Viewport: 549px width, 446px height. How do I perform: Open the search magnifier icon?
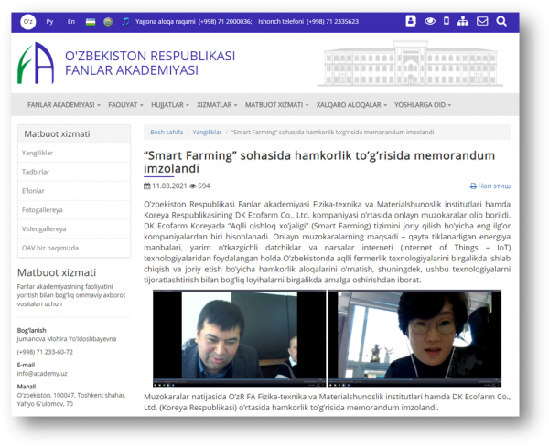501,21
